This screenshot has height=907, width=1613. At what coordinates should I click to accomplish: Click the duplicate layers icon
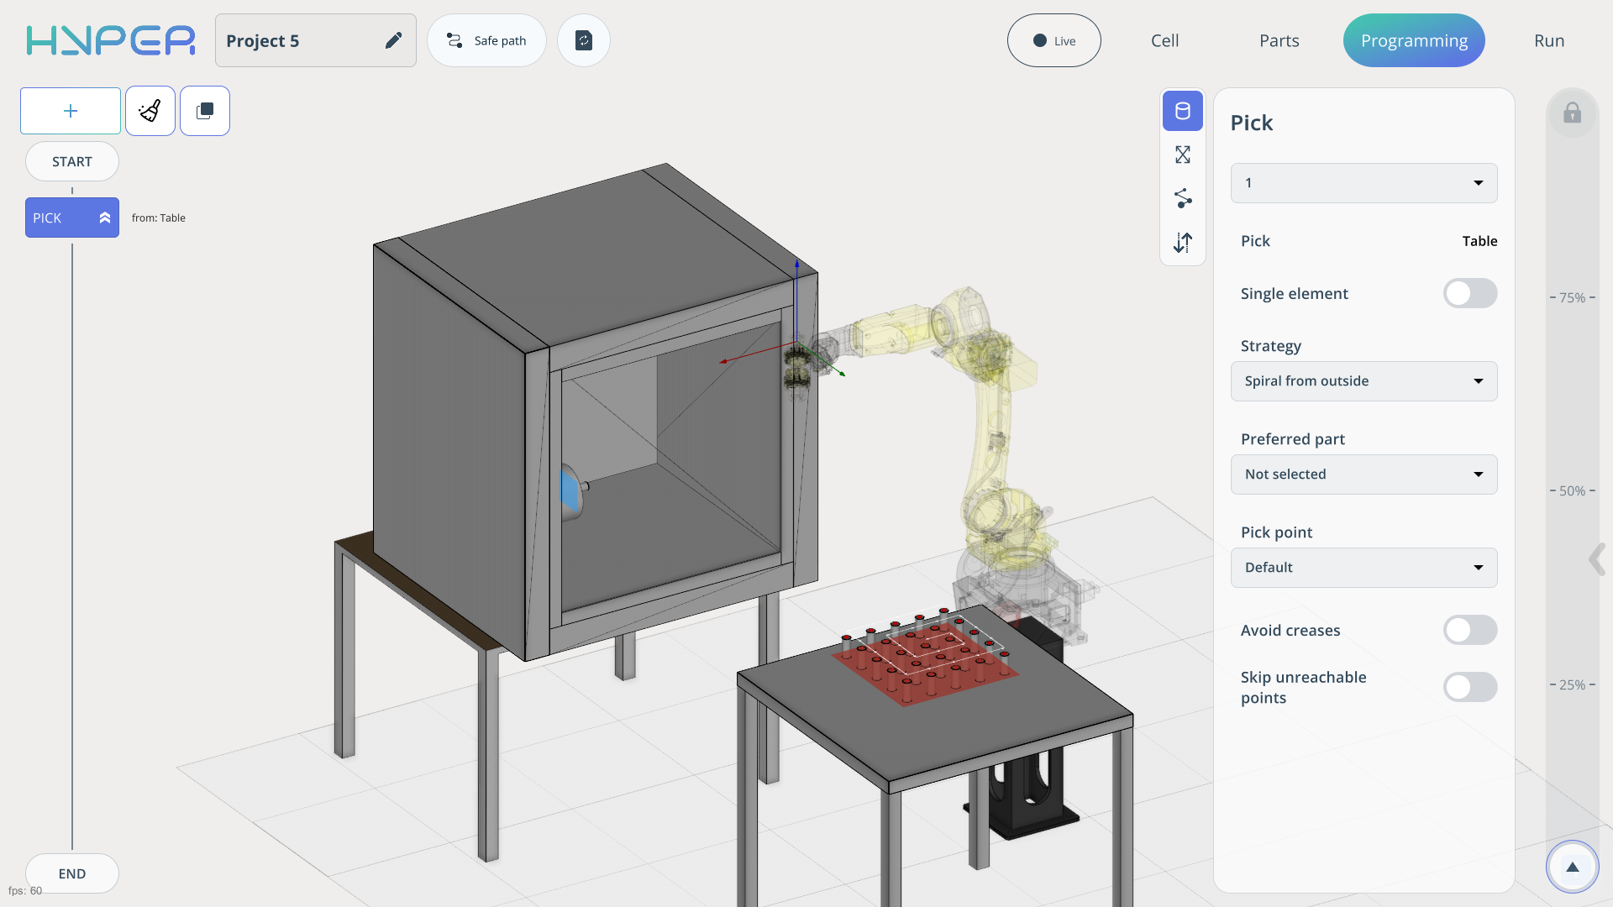[205, 111]
